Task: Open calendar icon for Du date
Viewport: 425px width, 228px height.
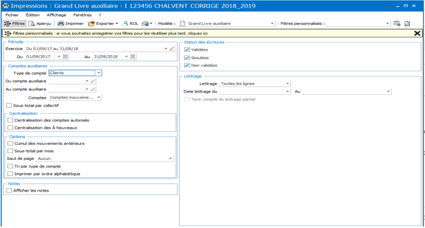Action: coord(65,57)
